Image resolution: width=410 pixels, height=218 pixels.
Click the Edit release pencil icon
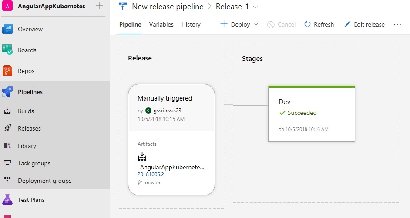[347, 24]
